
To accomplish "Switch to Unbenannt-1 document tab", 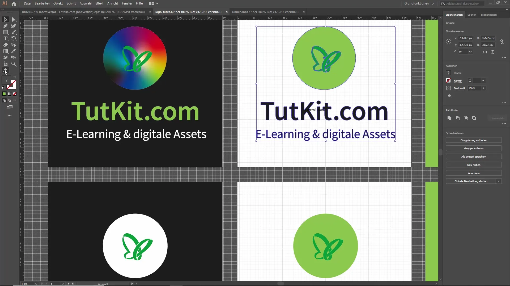I will coord(265,12).
